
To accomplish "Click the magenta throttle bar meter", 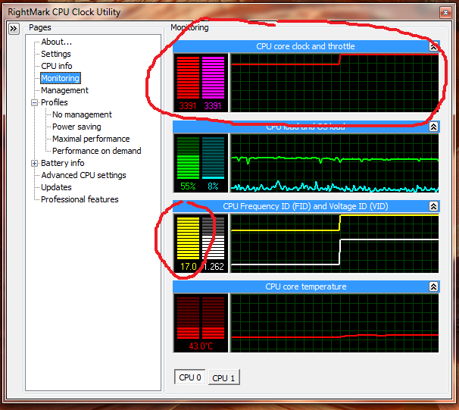I will pos(213,77).
